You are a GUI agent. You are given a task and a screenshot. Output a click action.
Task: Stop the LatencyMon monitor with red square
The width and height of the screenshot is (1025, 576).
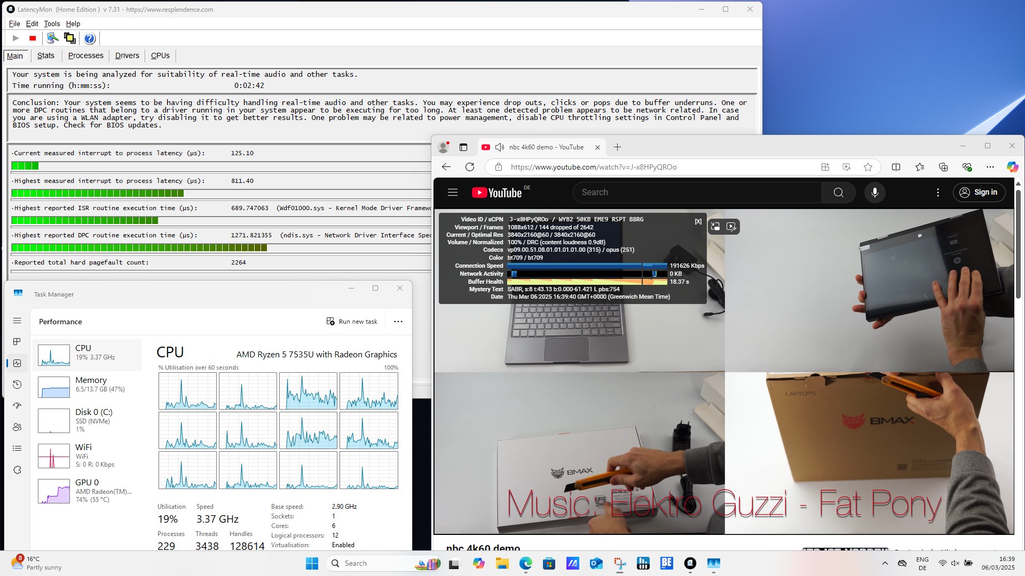coord(33,38)
